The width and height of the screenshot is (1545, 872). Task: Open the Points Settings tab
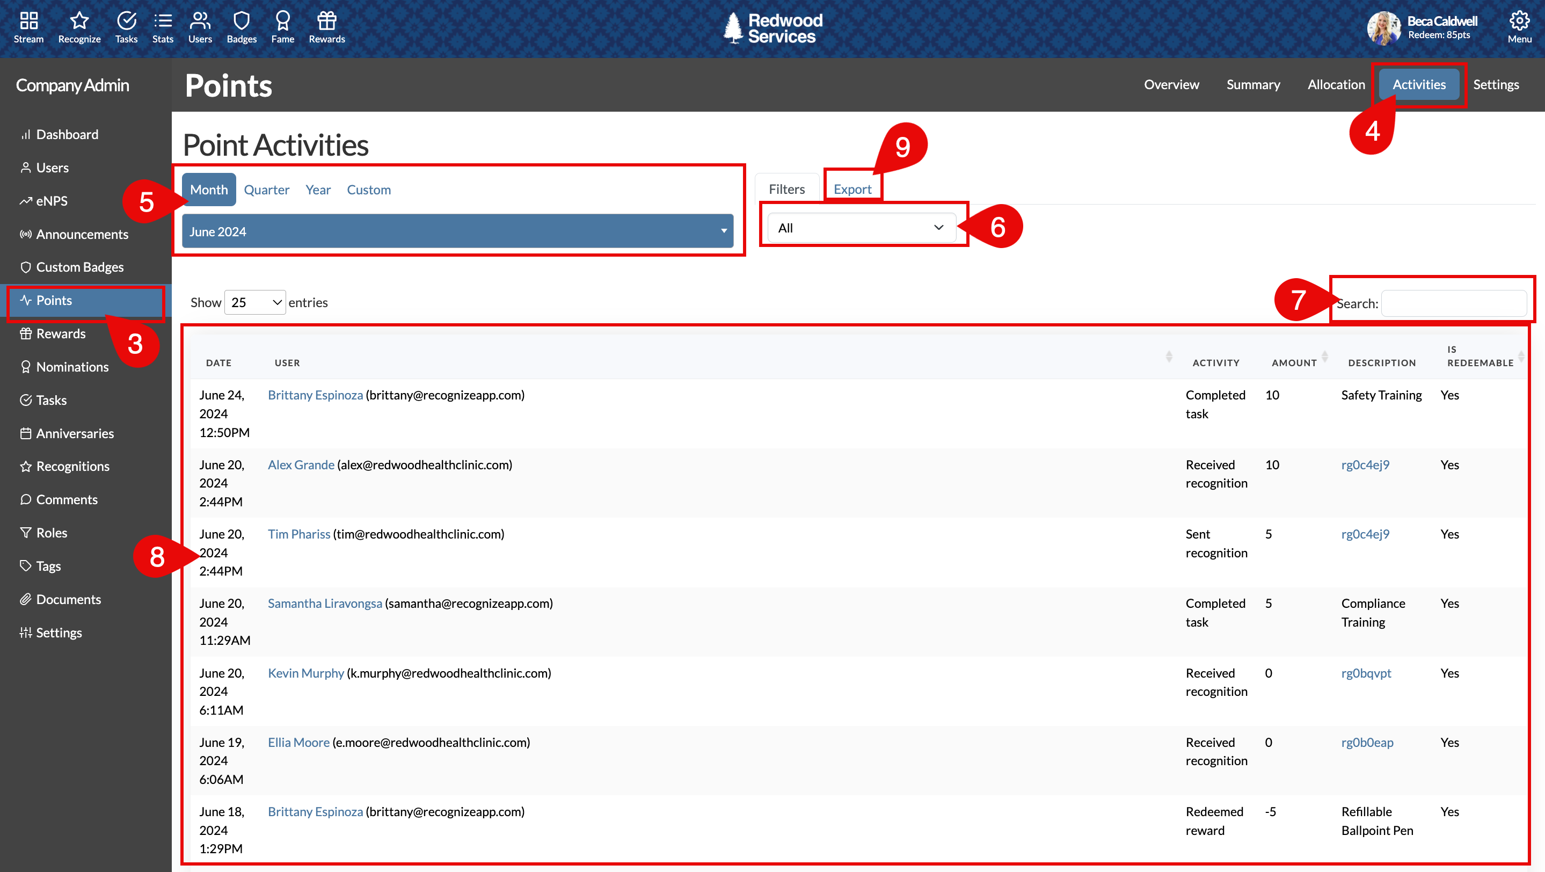point(1496,84)
